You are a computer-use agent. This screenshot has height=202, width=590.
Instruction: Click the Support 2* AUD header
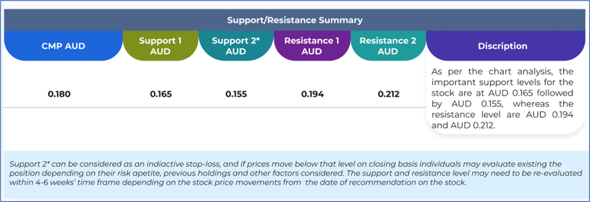tap(236, 46)
